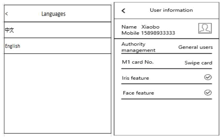
Task: Select English language option
Action: tap(58, 46)
